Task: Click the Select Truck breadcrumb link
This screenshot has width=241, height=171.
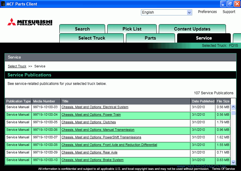Action: coord(17,66)
